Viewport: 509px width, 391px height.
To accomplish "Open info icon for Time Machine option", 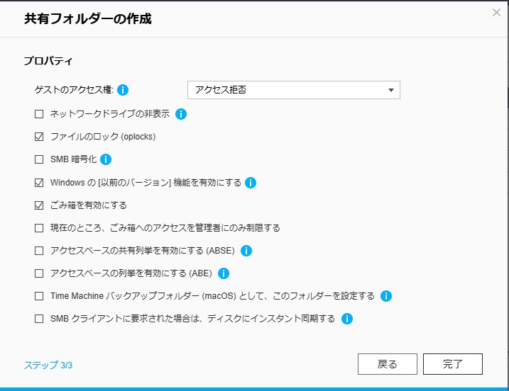I will (386, 296).
